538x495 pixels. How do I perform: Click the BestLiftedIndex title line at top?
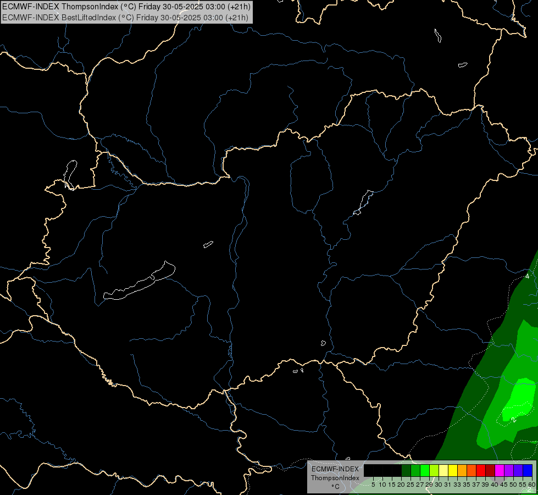coord(125,18)
